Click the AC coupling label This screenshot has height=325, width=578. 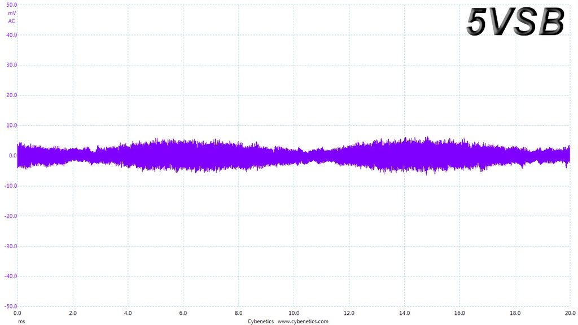[x=12, y=21]
